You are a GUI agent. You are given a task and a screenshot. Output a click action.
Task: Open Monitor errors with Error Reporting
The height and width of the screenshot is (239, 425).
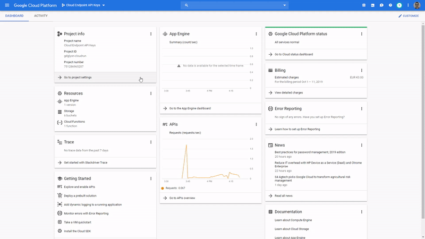tap(86, 214)
